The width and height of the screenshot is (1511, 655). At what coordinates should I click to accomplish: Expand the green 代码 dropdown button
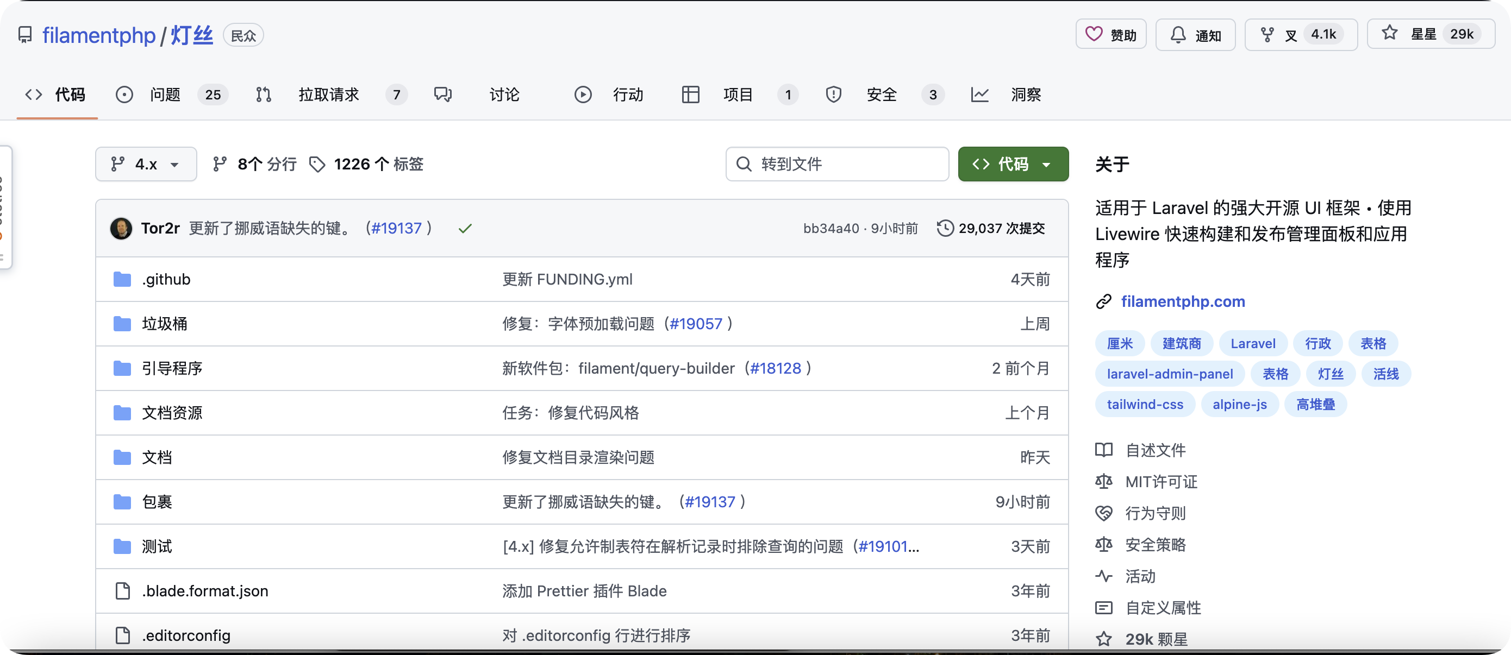[x=1013, y=165]
